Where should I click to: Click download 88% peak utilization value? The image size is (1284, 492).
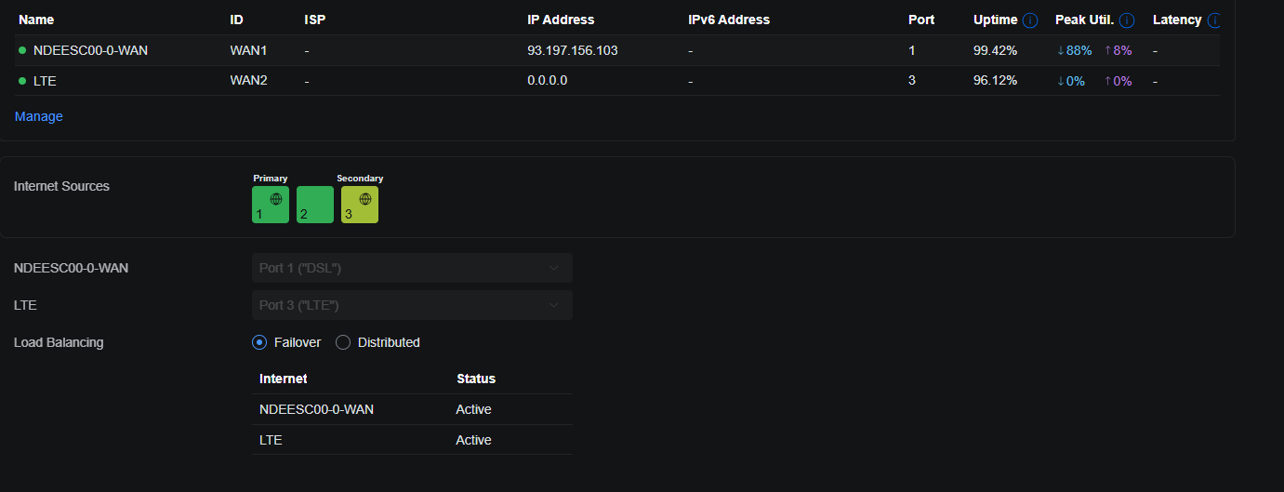(1075, 50)
